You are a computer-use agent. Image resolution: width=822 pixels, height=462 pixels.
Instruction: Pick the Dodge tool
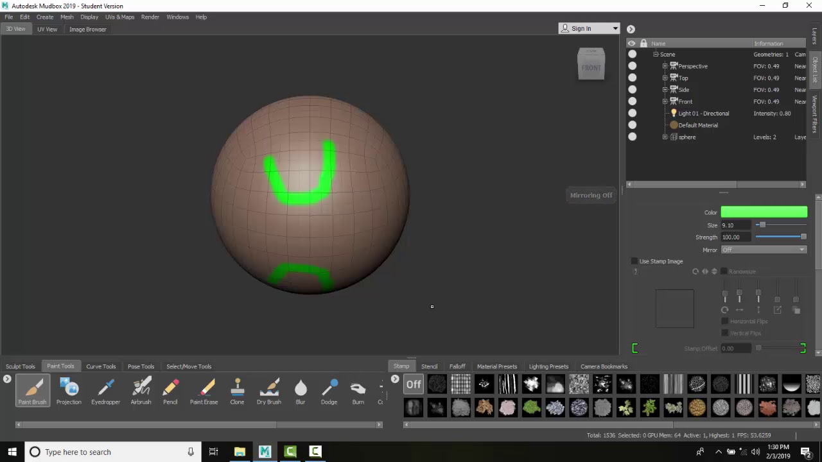click(329, 391)
